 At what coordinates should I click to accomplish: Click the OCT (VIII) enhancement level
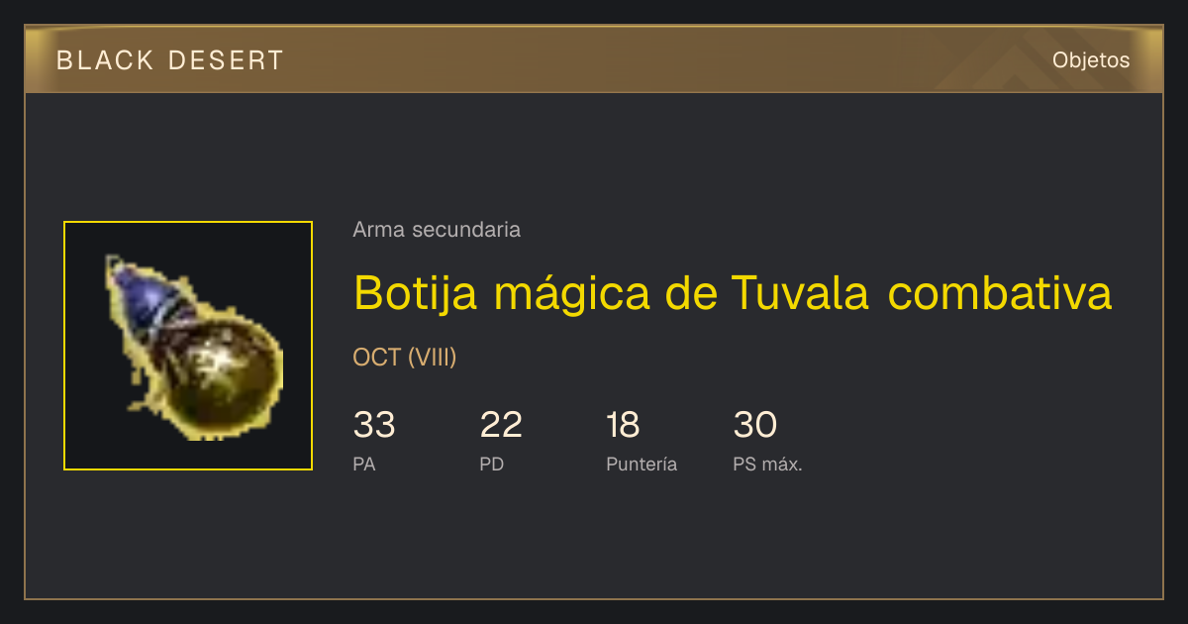[405, 358]
